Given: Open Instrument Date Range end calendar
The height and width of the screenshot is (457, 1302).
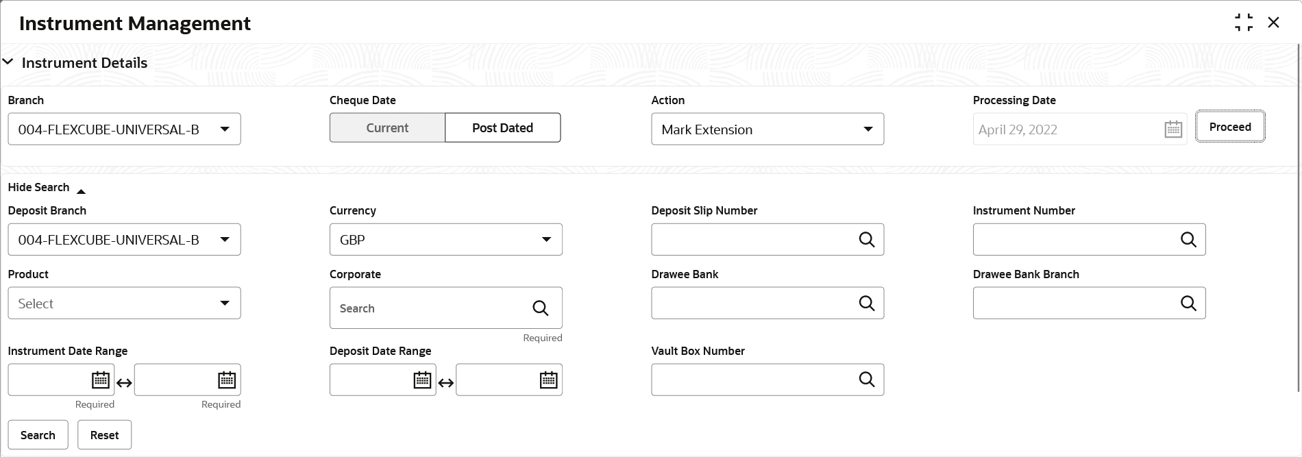Looking at the screenshot, I should 226,380.
